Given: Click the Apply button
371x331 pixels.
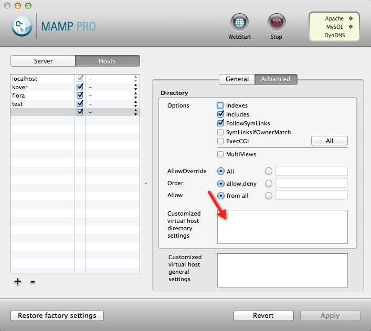Looking at the screenshot, I should coord(330,315).
